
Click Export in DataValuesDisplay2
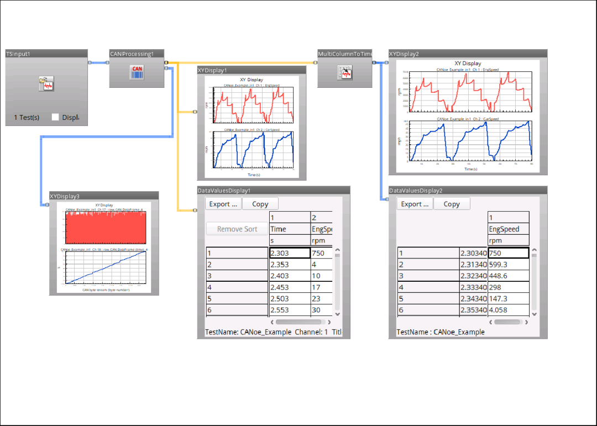tap(415, 204)
